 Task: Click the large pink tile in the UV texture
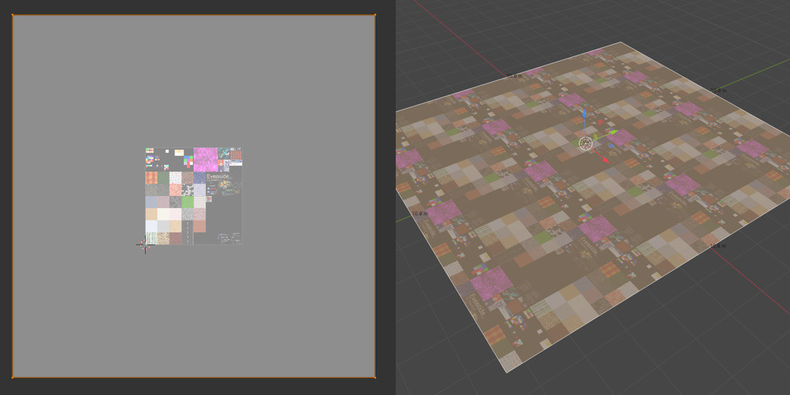pos(205,160)
